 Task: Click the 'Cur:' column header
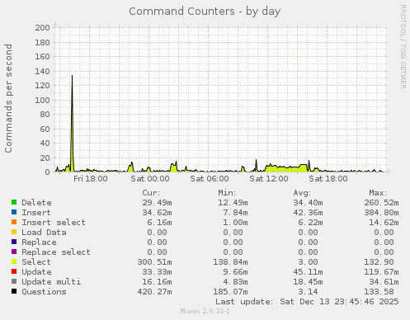tap(151, 193)
